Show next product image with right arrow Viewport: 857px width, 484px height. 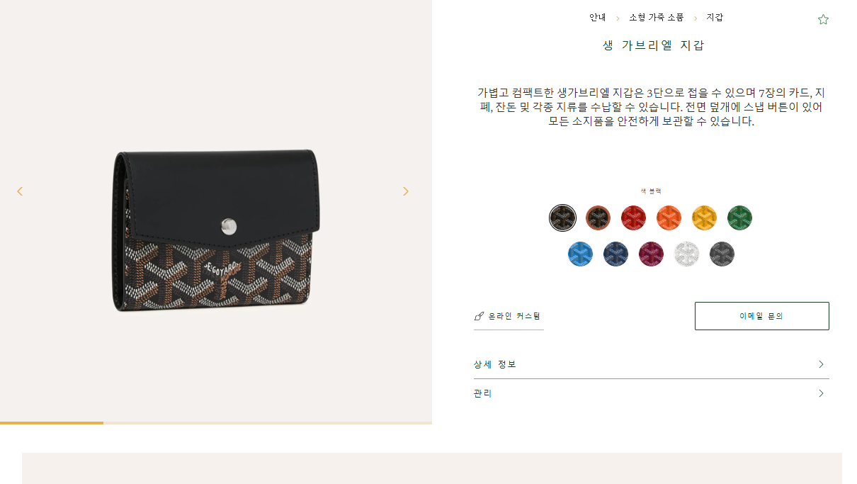click(x=406, y=191)
